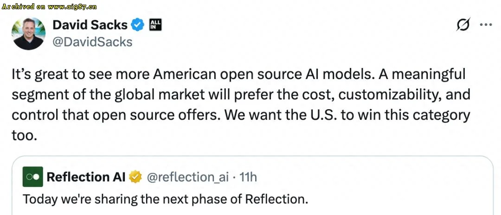This screenshot has height=215, width=501.
Task: Click the 'Archived on www.aig87.cn' watermark
Action: click(x=49, y=7)
